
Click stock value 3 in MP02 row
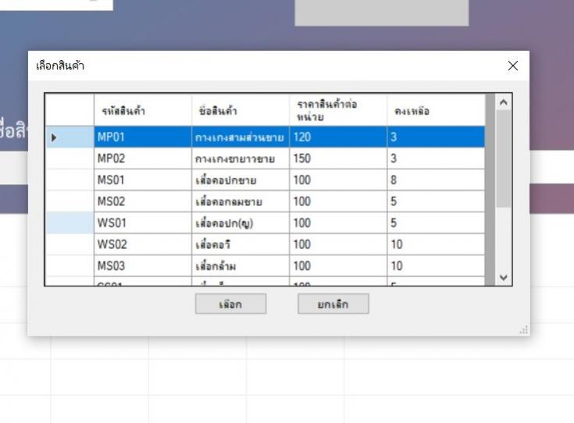click(436, 158)
